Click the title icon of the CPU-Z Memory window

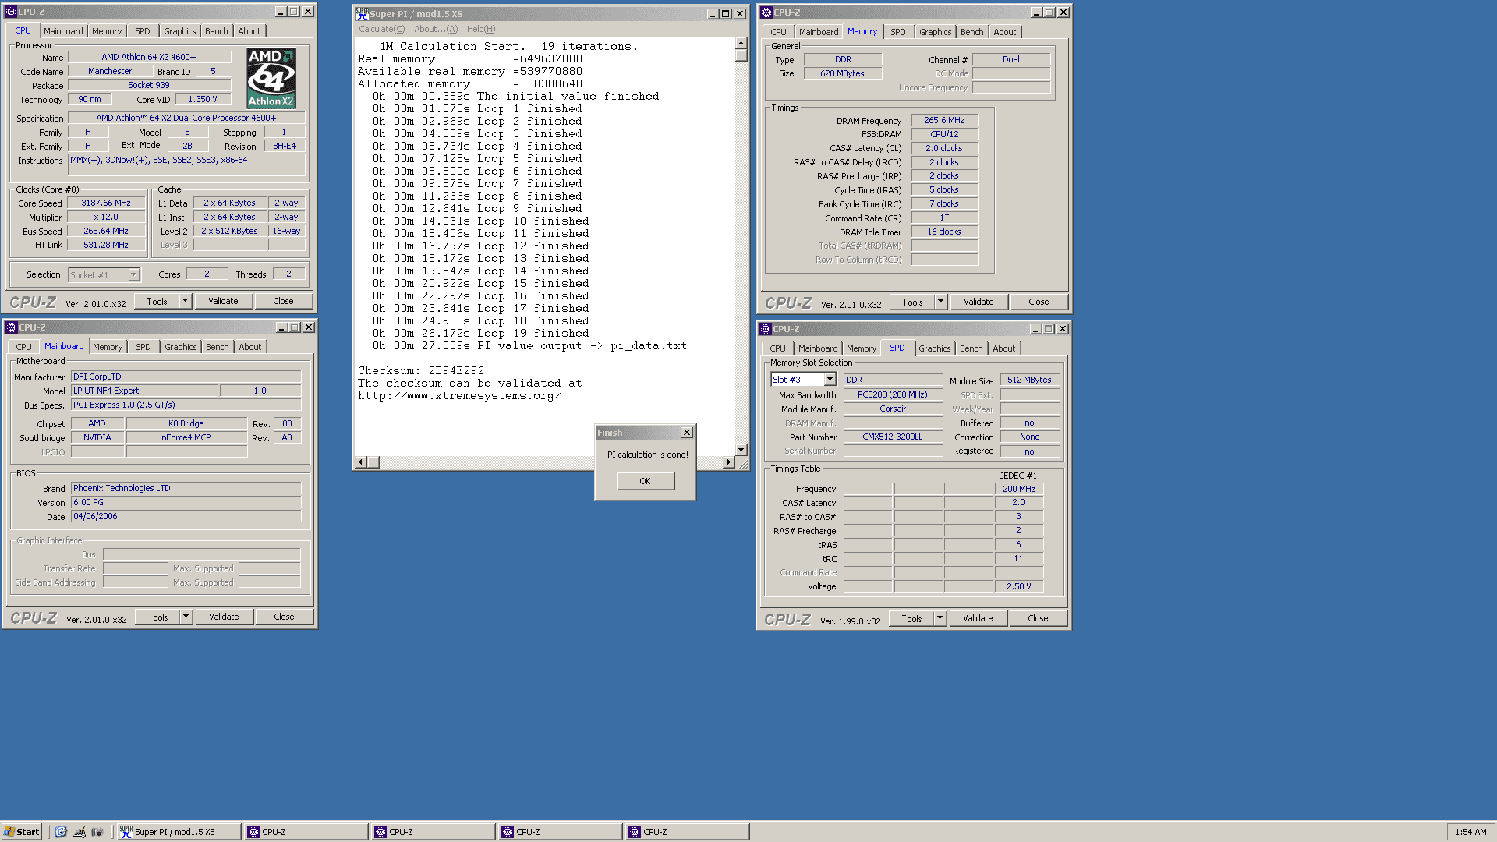pos(766,12)
